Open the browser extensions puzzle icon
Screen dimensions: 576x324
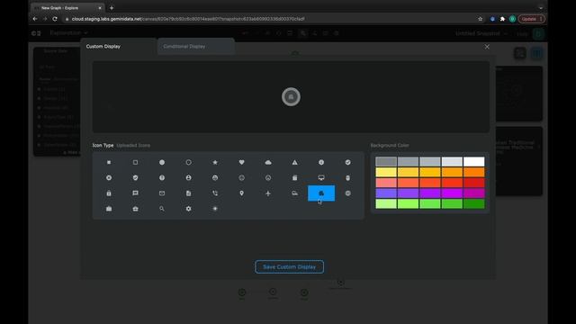[x=502, y=19]
